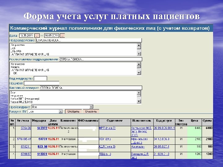Open service code 06.09.006.001.1 link
The height and width of the screenshot is (167, 223).
[164, 128]
